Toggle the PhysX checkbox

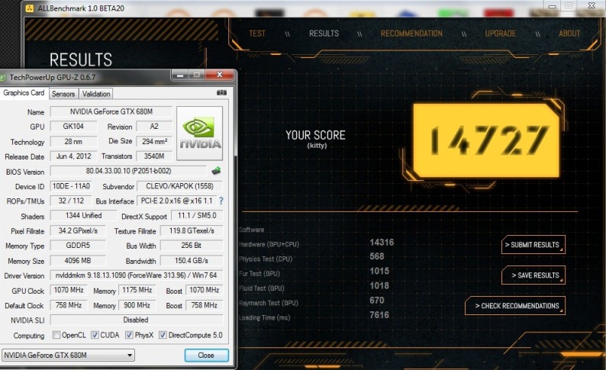coord(129,335)
